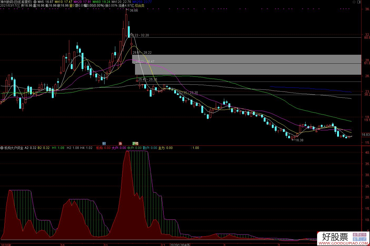Select the yellow 主力: 0.00 value
The width and height of the screenshot is (370, 246).
[x=166, y=148]
